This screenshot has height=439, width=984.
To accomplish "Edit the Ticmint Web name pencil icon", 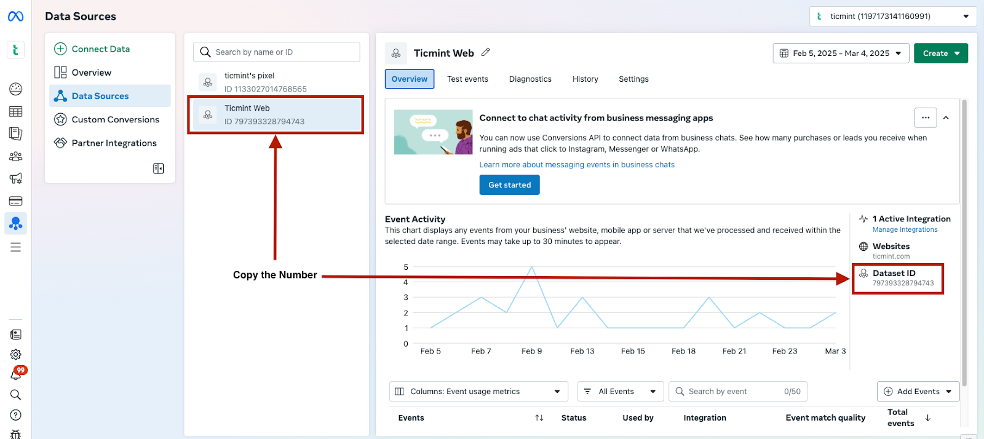I will coord(486,52).
